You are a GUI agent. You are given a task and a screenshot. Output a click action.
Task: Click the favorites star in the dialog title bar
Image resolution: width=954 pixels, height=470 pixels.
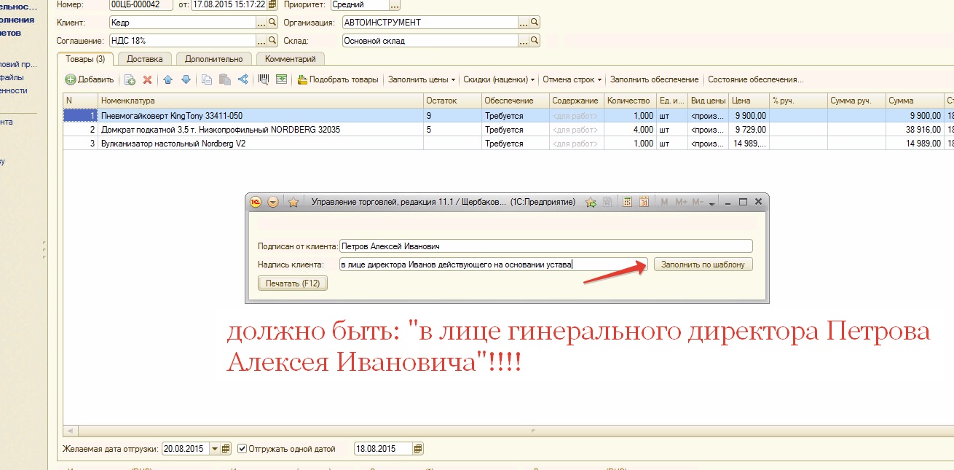tap(293, 203)
